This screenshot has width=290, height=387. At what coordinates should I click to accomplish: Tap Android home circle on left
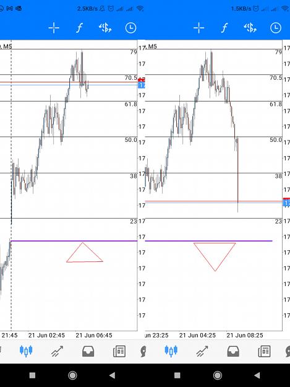point(72,375)
